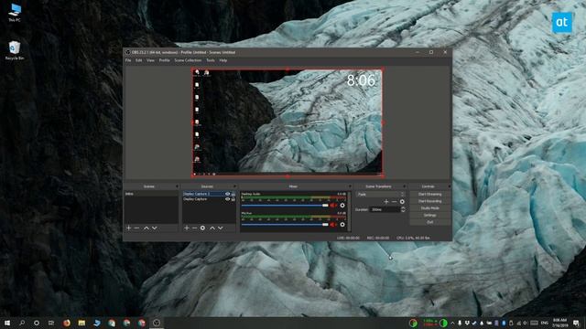Click the Duration 300ms input field
Viewport: 586px width, 329px height.
click(x=385, y=209)
